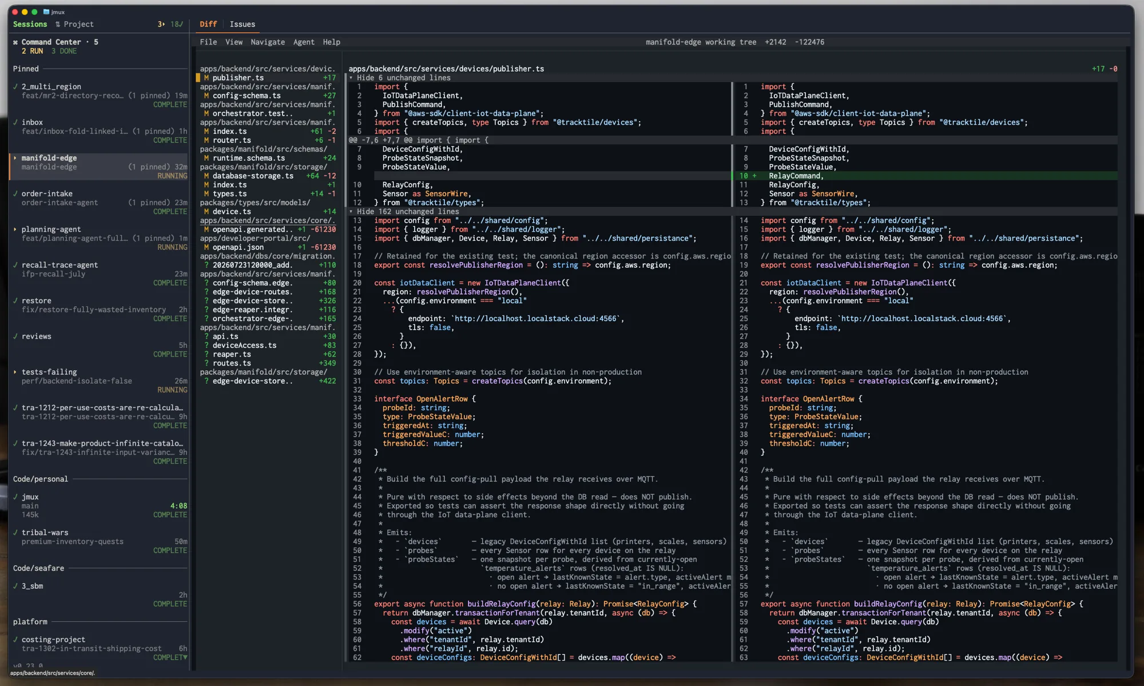The width and height of the screenshot is (1144, 686).
Task: Click the '3 DONE' status count
Action: coord(64,51)
